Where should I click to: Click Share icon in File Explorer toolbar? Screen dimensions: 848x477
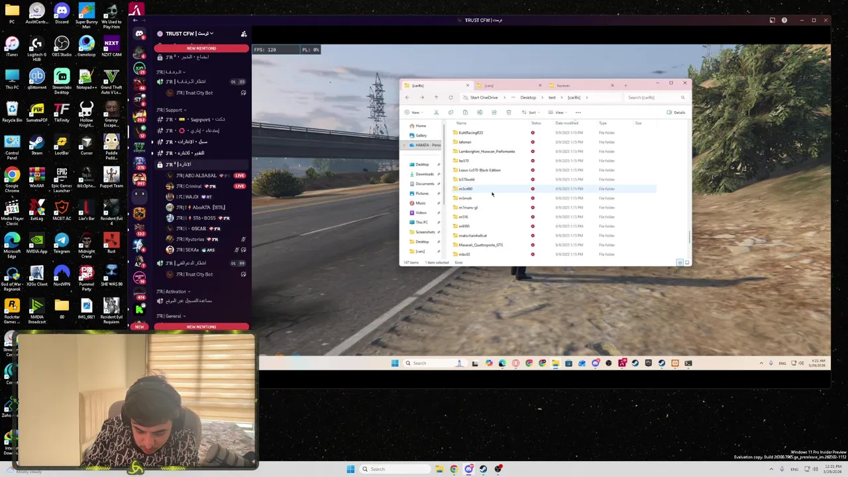pos(494,112)
